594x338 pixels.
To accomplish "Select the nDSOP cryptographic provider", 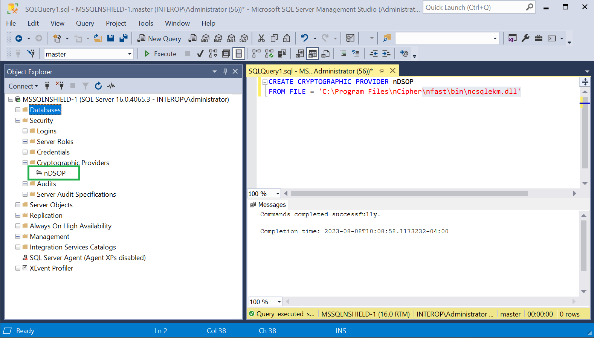I will 55,173.
